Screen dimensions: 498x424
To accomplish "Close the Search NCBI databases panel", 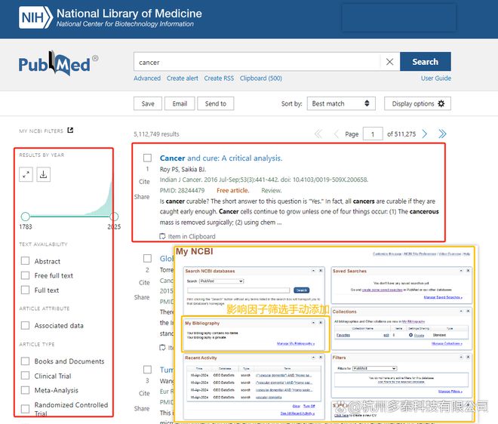I will pos(321,271).
